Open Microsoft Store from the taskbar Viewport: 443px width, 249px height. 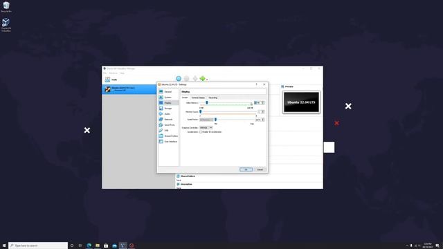tap(106, 246)
